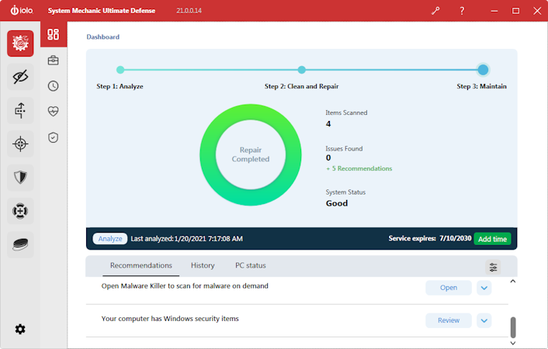Switch to Recommendations tab
Viewport: 548px width, 349px height.
coord(140,265)
